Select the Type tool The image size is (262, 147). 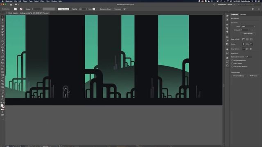[2, 36]
